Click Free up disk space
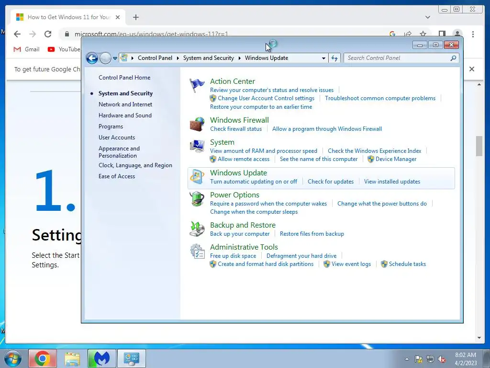 [233, 256]
